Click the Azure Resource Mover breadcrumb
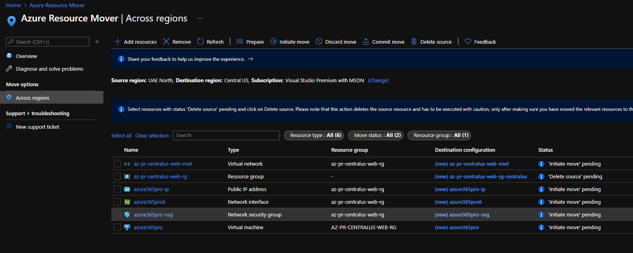The image size is (633, 253). [57, 5]
